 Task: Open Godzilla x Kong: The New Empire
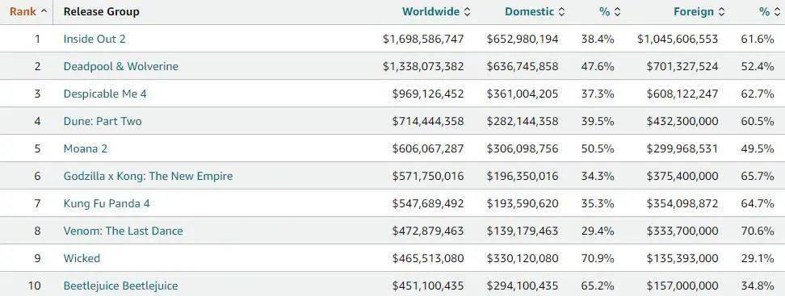(x=148, y=176)
